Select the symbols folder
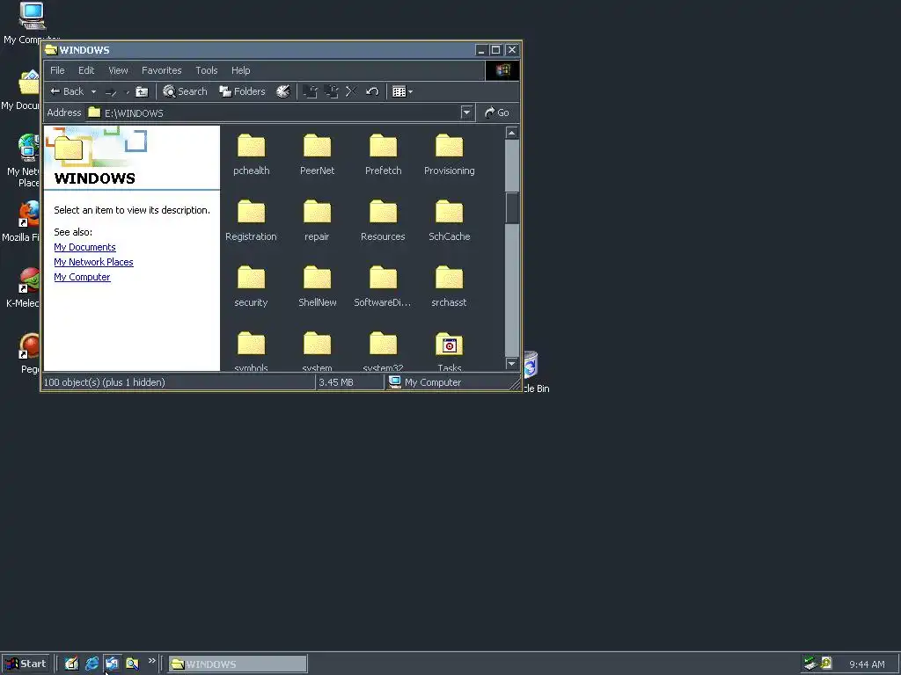901x675 pixels. click(251, 350)
